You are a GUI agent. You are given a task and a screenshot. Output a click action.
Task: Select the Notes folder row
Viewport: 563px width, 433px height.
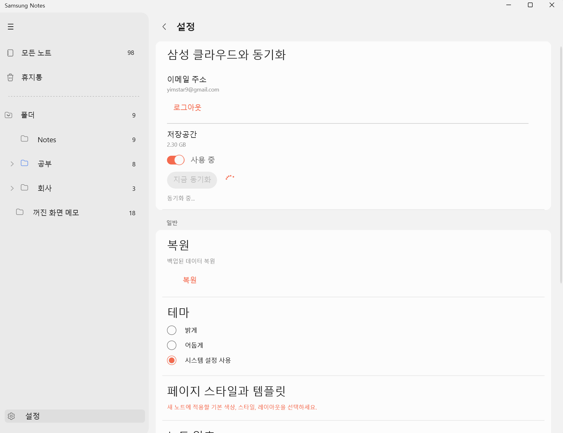pos(75,140)
